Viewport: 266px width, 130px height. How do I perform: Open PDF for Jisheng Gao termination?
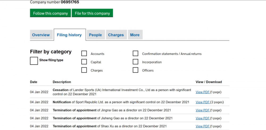point(203,118)
